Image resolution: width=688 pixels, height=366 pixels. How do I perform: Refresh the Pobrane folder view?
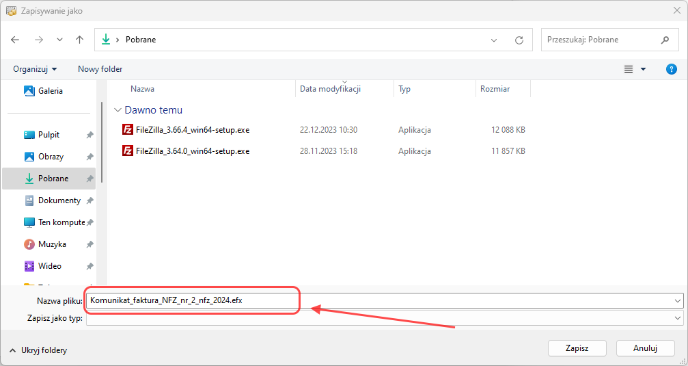[x=519, y=40]
